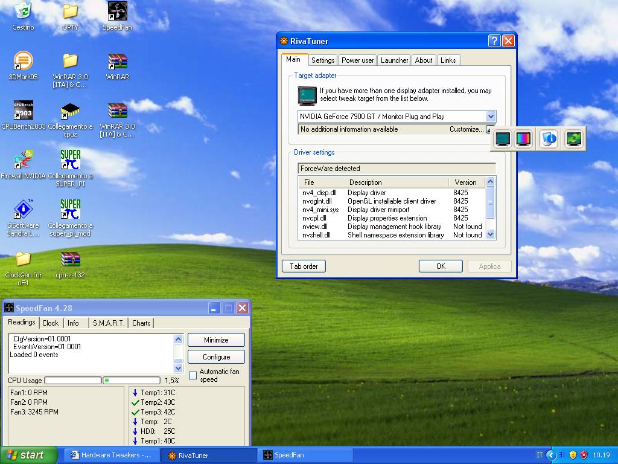Screen dimensions: 618x464
Task: Click the Version column header
Action: (x=467, y=182)
